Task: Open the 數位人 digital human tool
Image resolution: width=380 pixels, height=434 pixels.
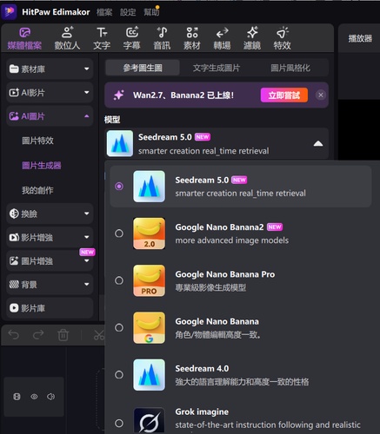Action: coord(67,38)
